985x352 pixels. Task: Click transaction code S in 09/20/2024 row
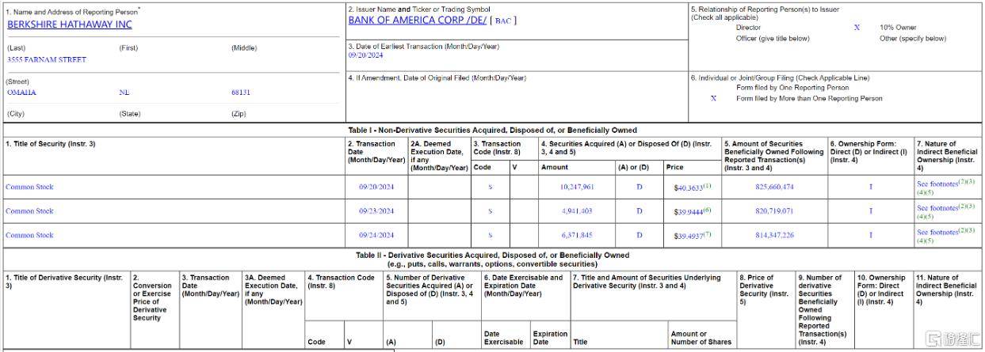(x=490, y=187)
